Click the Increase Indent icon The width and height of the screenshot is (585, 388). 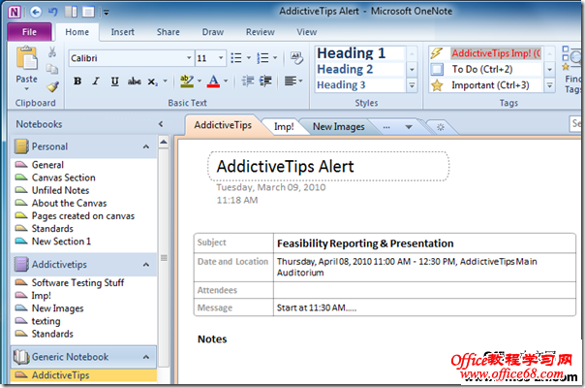click(265, 81)
